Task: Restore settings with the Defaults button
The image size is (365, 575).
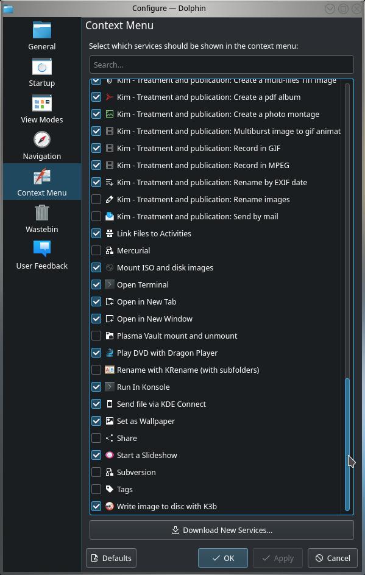Action: pyautogui.click(x=111, y=558)
